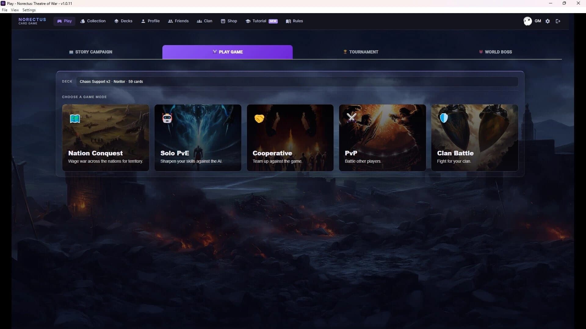Select the Clan Battle game mode card

pos(475,138)
